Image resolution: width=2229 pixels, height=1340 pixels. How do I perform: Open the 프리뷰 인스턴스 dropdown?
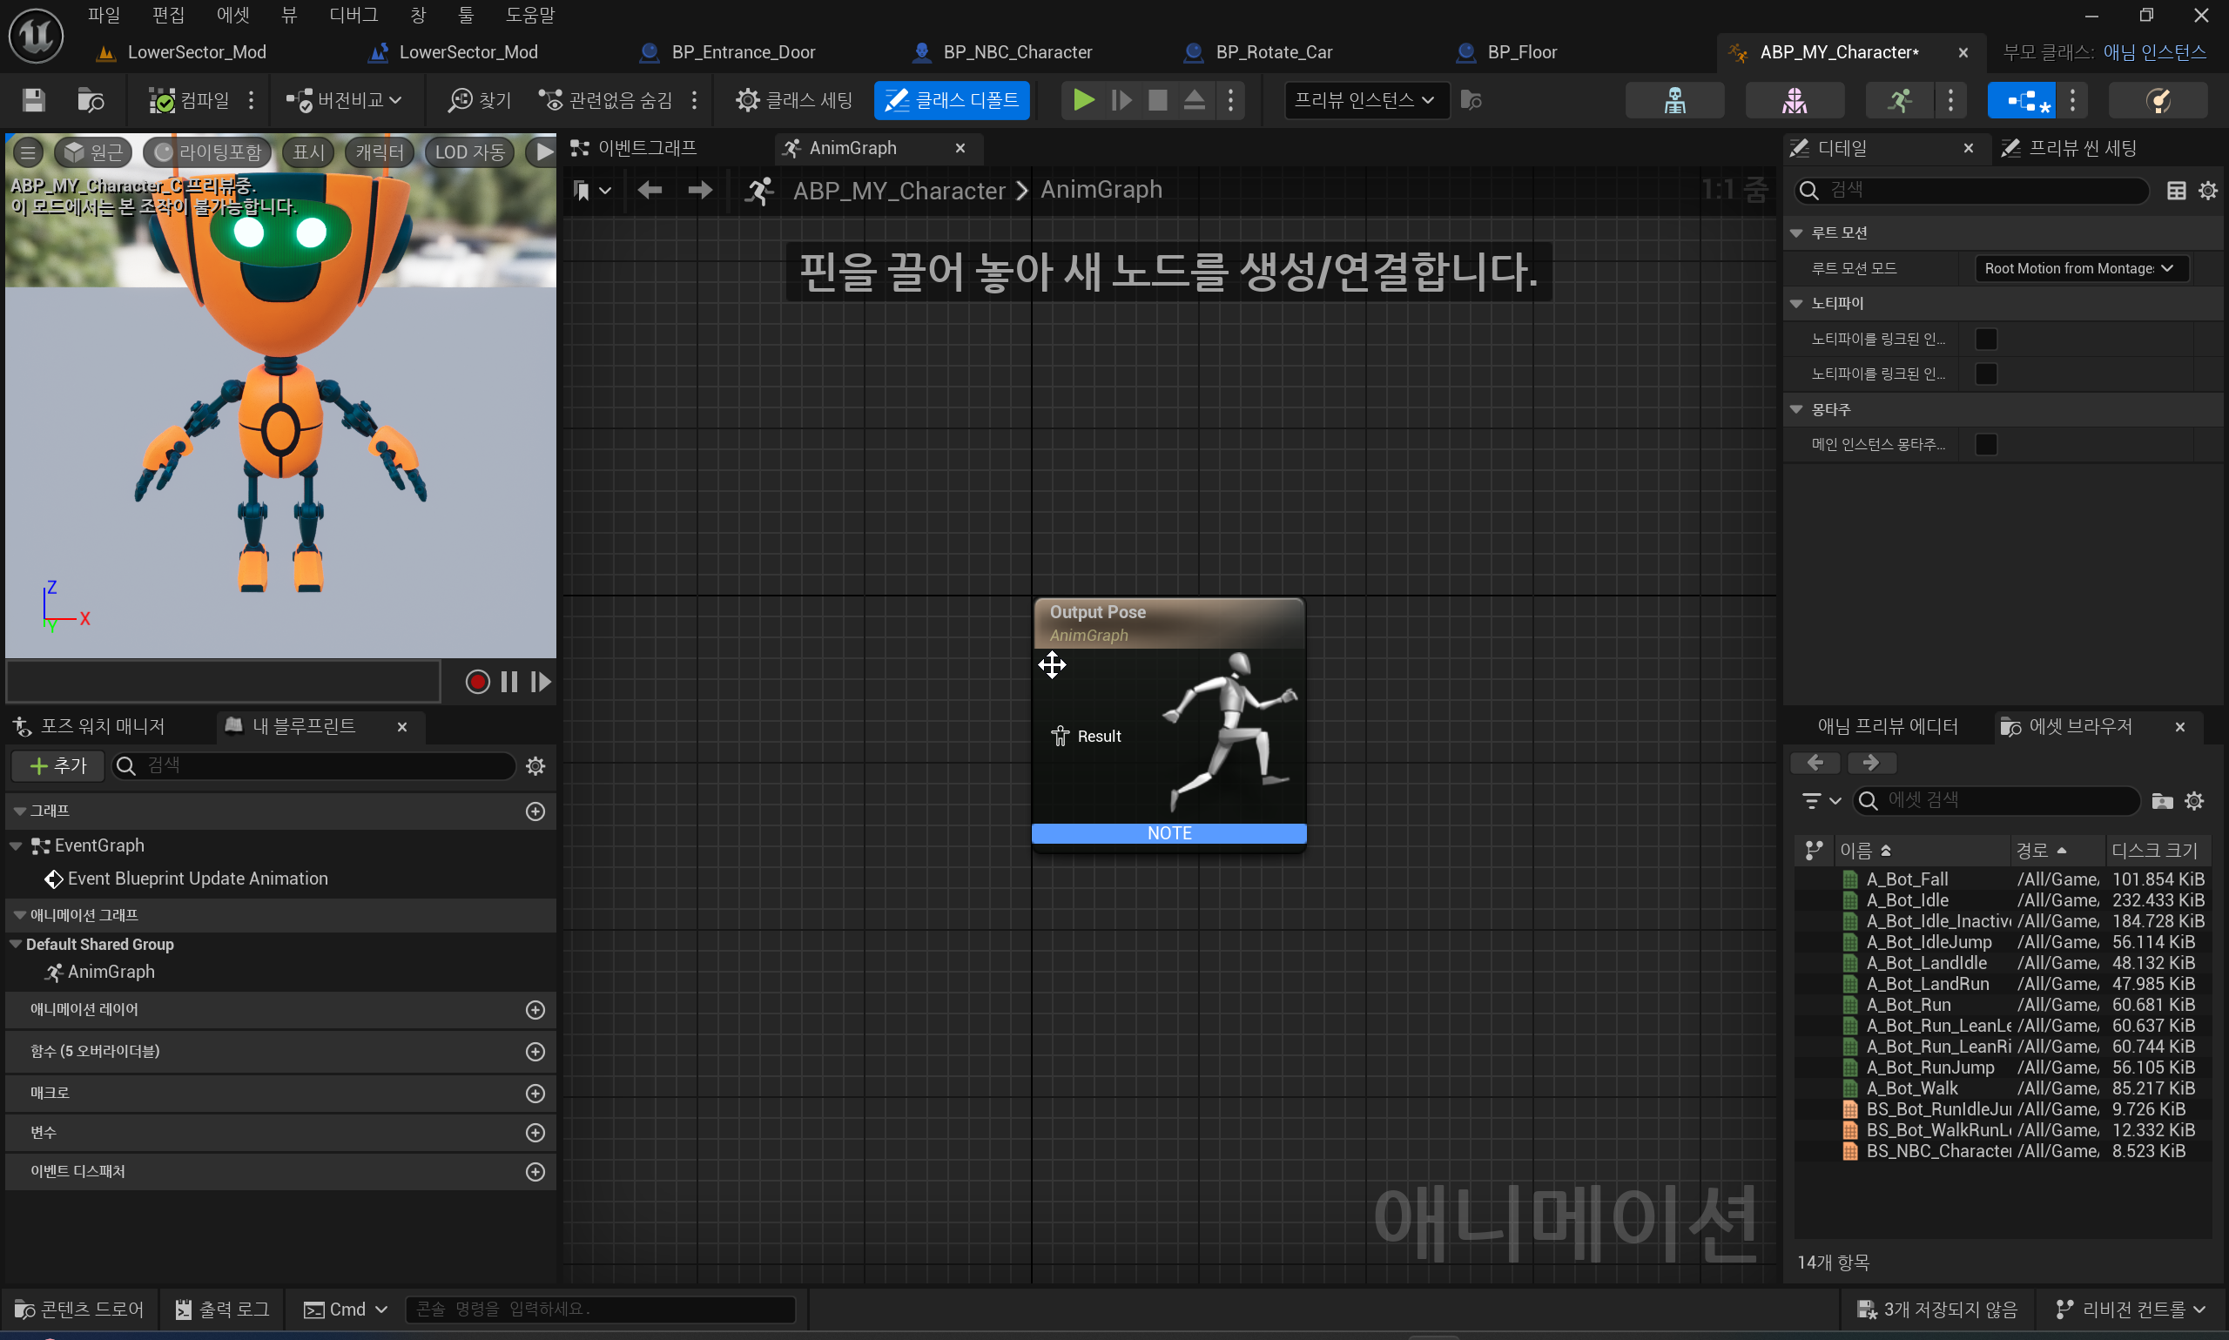point(1364,100)
